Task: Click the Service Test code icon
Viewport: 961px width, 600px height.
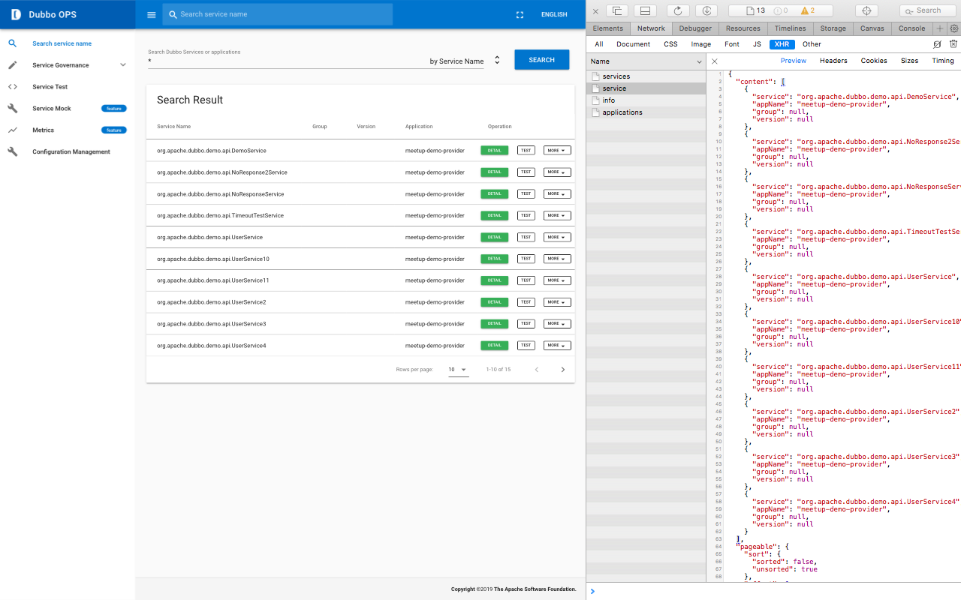Action: 13,87
